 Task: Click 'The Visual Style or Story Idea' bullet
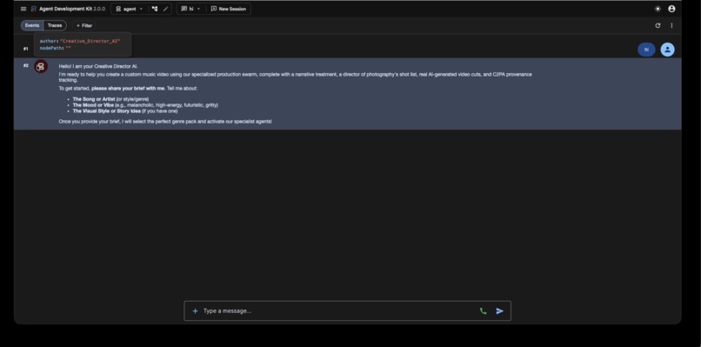point(124,111)
